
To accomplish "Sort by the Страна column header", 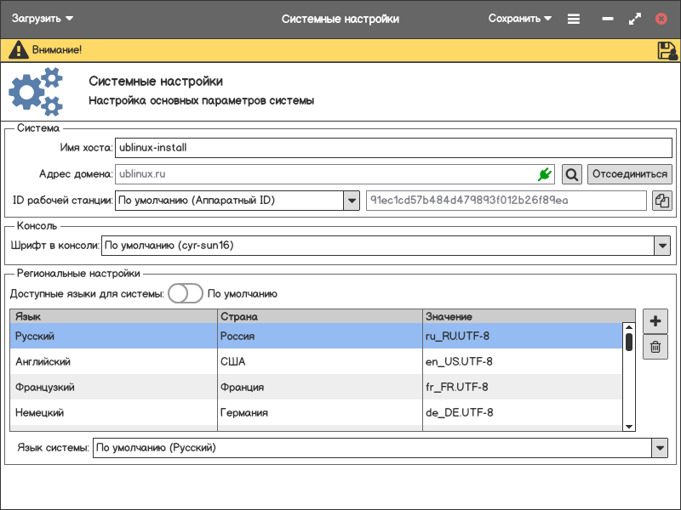I will 319,316.
